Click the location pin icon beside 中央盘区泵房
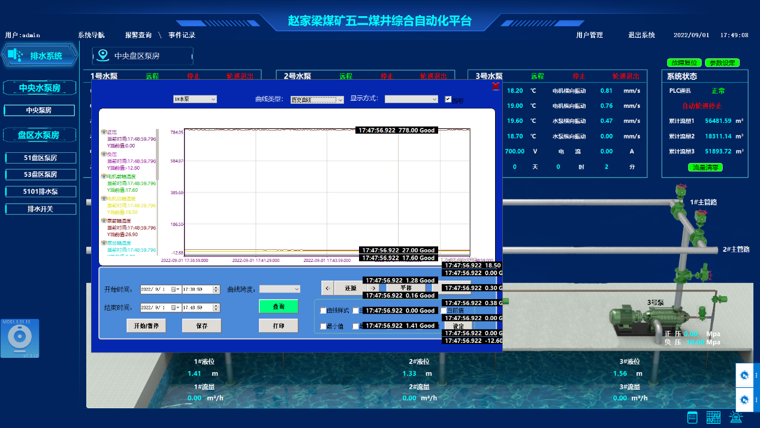Image resolution: width=760 pixels, height=428 pixels. tap(104, 56)
